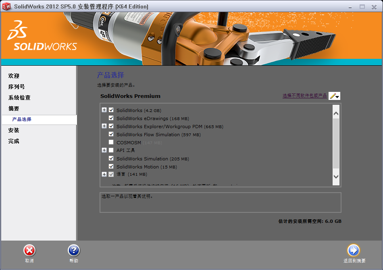The width and height of the screenshot is (383, 270).
Task: Click the red Cancel (取消) icon
Action: pyautogui.click(x=29, y=251)
